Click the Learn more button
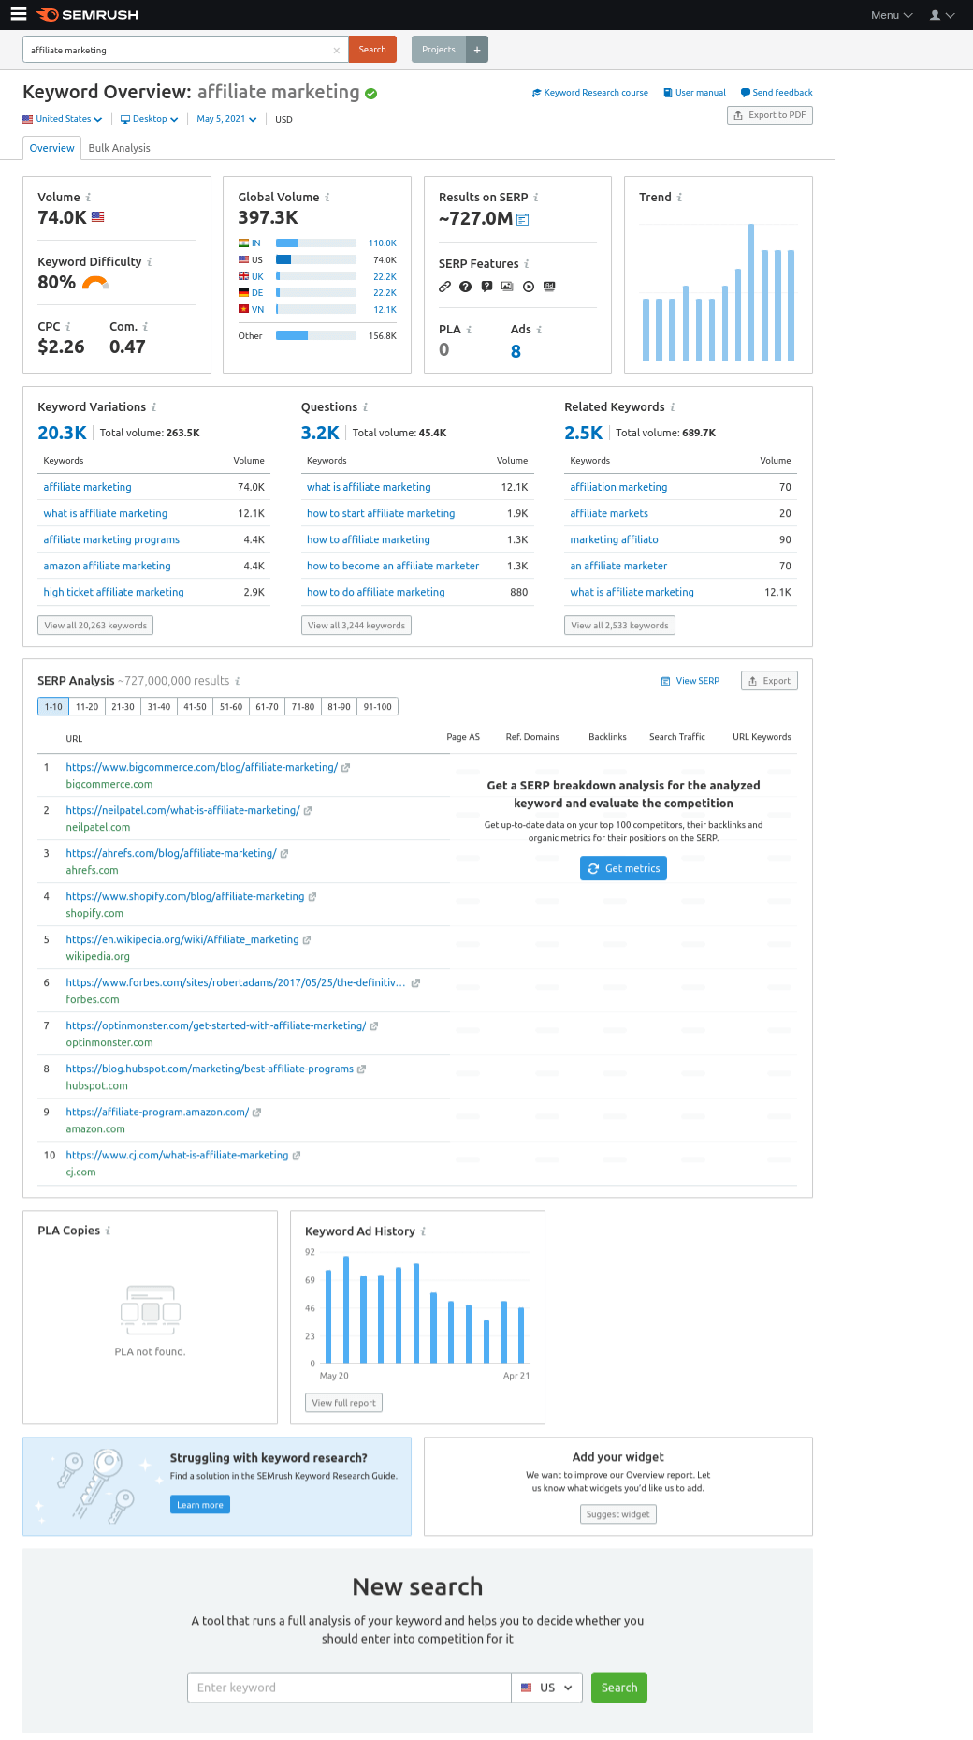 coord(200,1505)
